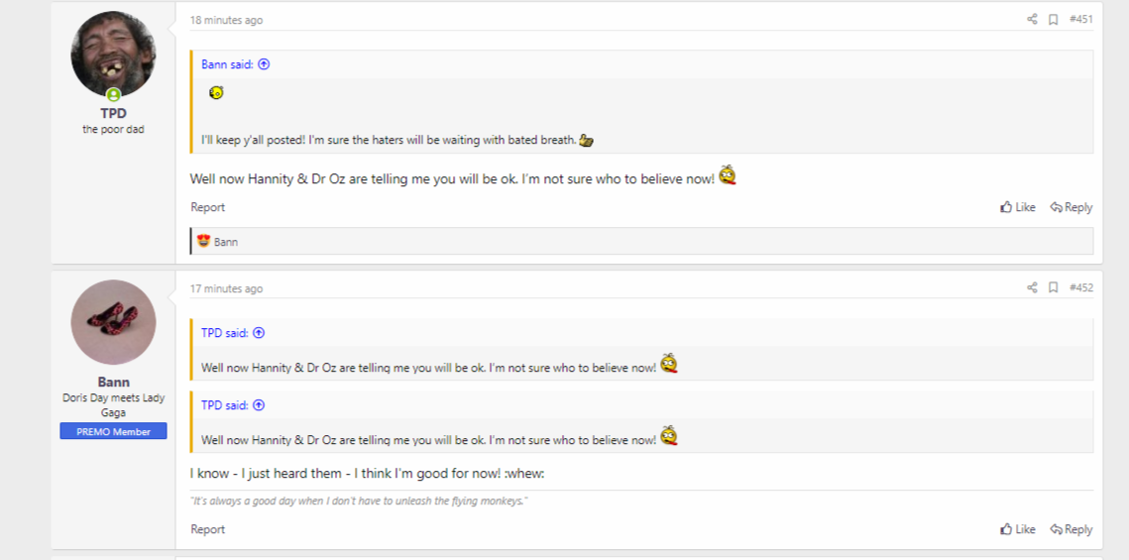Jump to Bann's quoted post arrow icon
1129x560 pixels.
(264, 64)
